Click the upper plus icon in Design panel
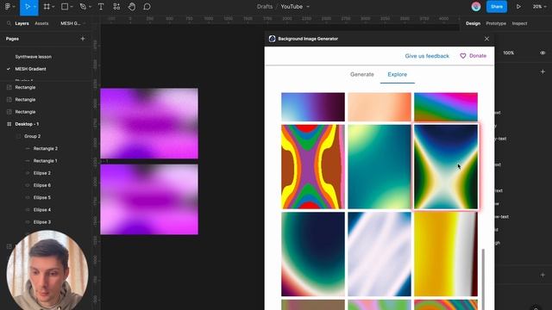 pos(543,71)
